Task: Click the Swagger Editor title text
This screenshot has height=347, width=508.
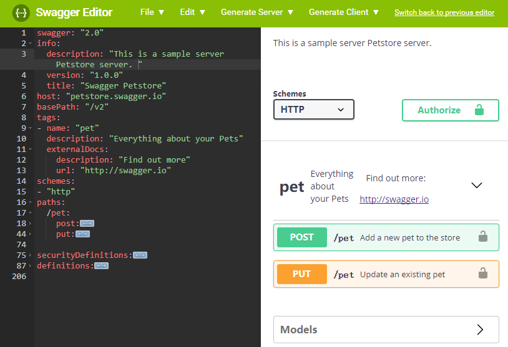Action: point(74,12)
